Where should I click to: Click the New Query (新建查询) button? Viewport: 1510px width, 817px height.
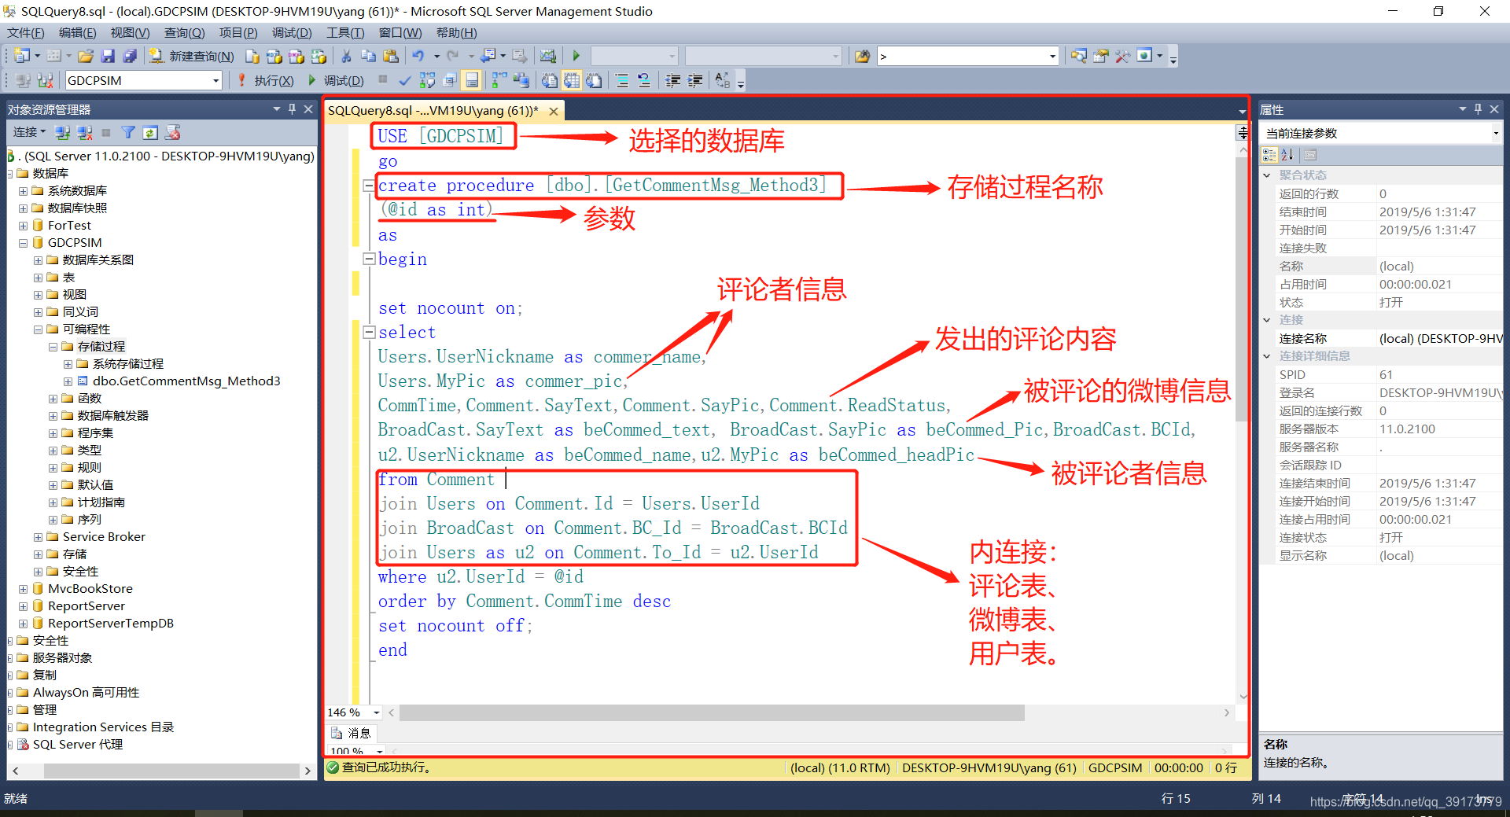[x=192, y=56]
